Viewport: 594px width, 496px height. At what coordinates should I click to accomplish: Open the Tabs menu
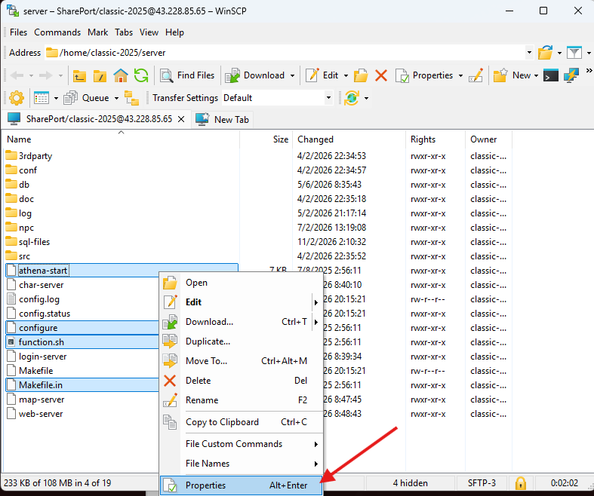124,32
